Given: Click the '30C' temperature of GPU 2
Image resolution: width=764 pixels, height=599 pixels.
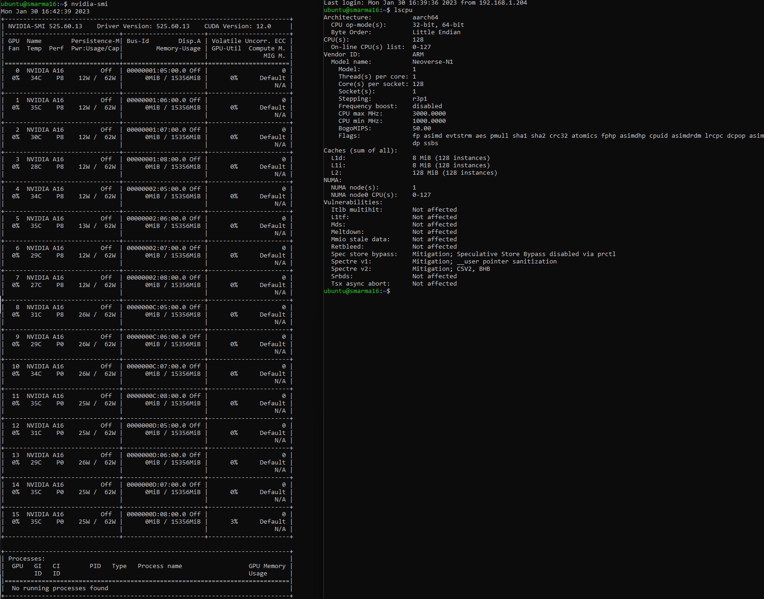Looking at the screenshot, I should click(36, 137).
